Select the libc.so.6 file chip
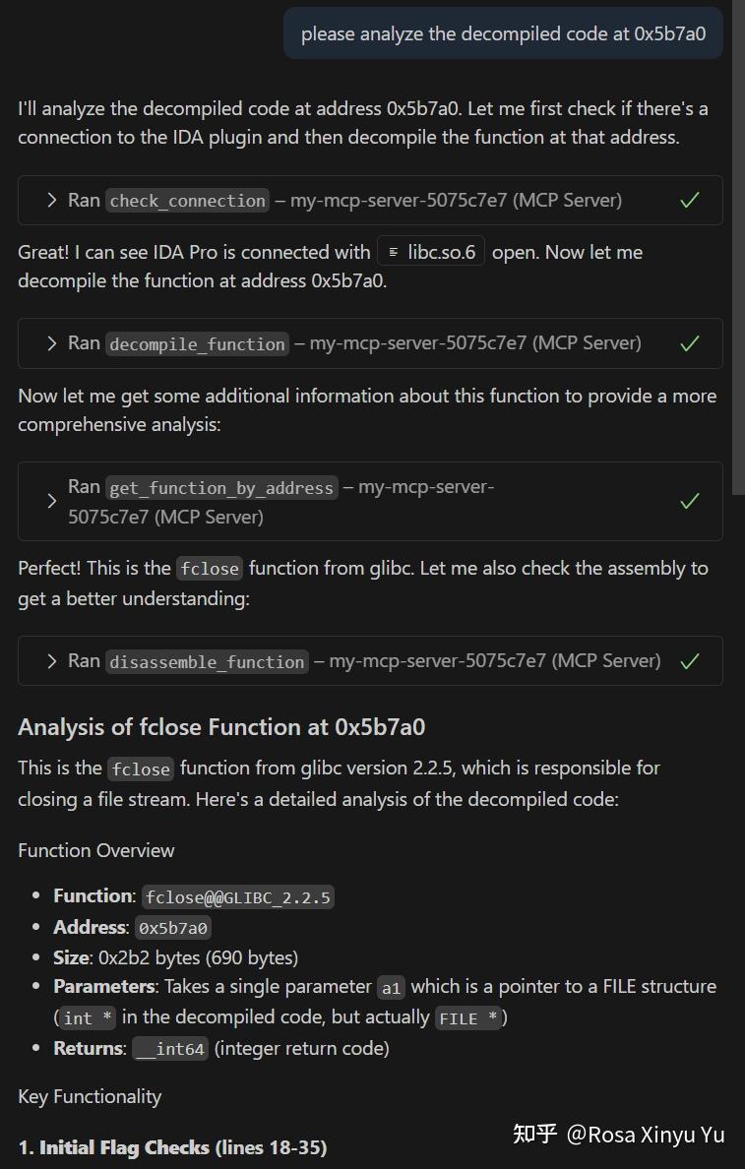 coord(430,251)
